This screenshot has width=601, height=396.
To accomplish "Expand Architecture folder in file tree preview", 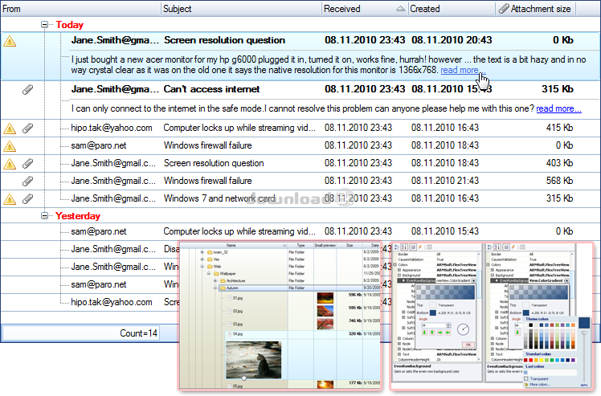I will point(215,280).
